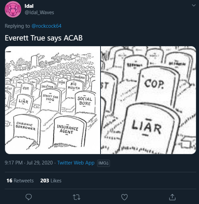The width and height of the screenshot is (199, 204).
Task: View the list of 203 Likes
Action: pos(51,181)
